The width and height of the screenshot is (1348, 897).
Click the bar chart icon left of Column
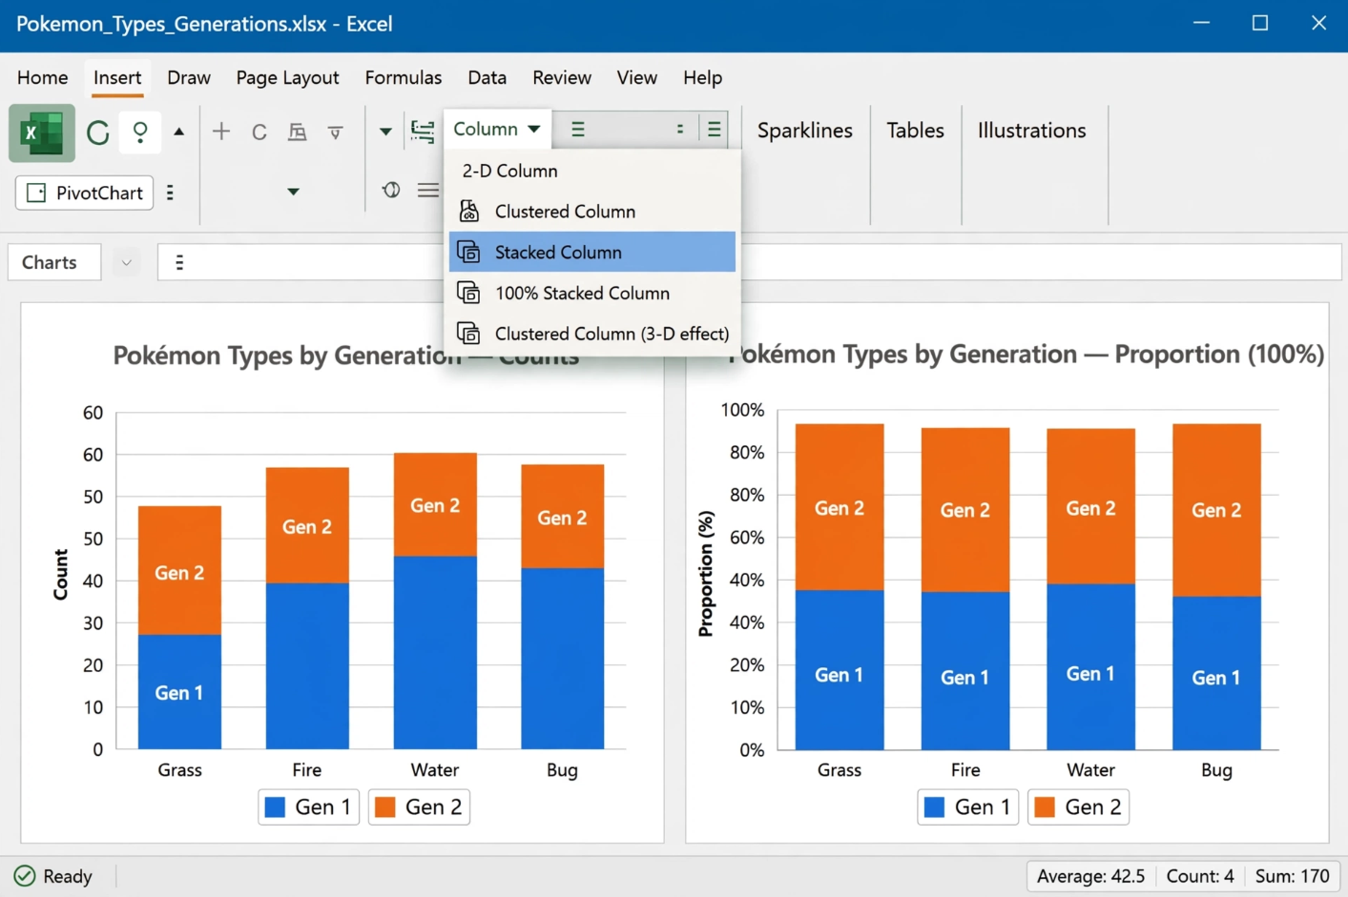tap(423, 131)
